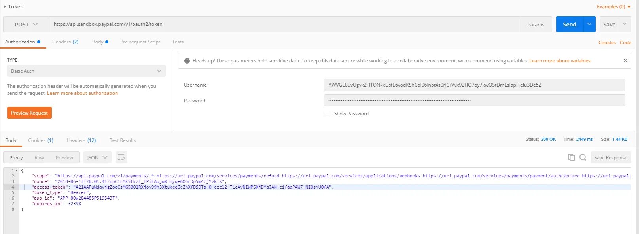Screen dimensions: 640x234
Task: Click the Save Response button
Action: point(611,157)
